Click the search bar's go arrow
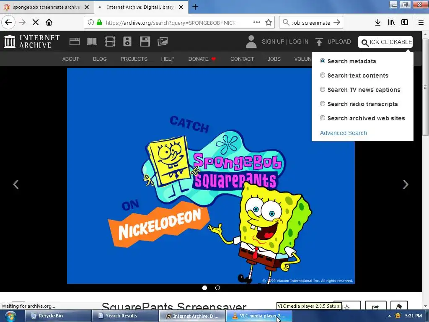Screen dimensions: 429x322 click(x=337, y=23)
